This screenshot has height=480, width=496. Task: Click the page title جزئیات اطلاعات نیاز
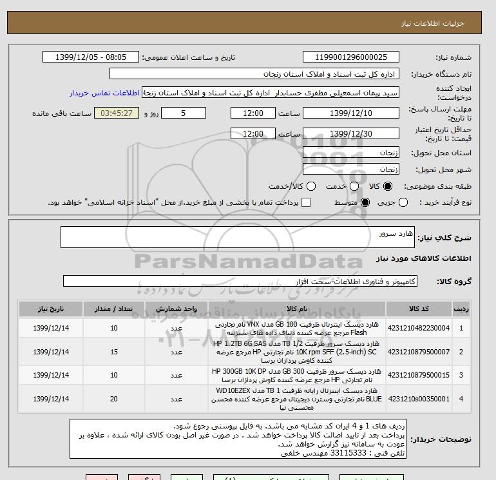point(432,23)
